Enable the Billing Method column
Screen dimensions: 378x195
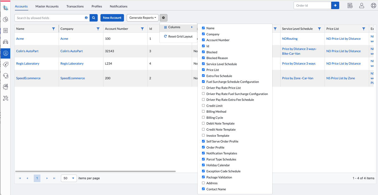203,112
